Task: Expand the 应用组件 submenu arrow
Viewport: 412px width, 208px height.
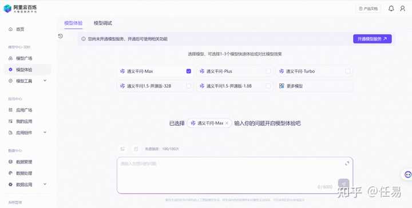Action: tap(45, 132)
